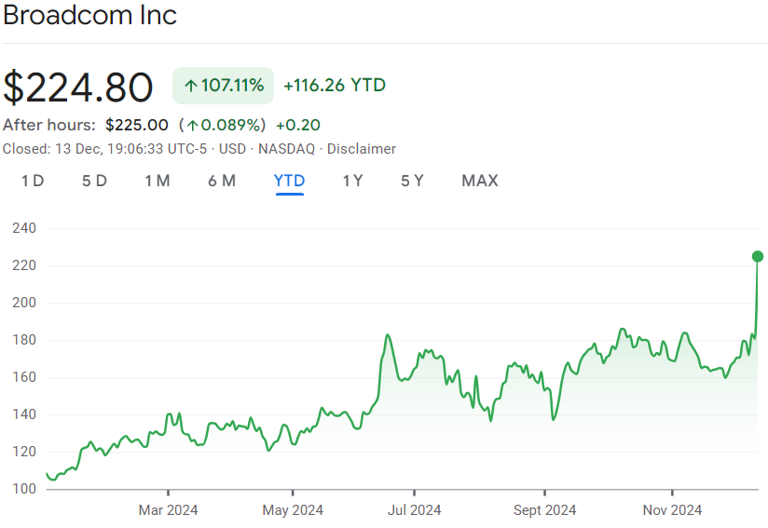This screenshot has width=768, height=528.
Task: Click the +0.20 after-hours change
Action: point(298,125)
